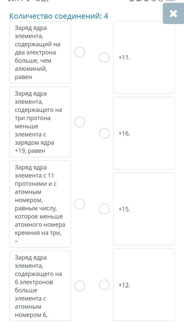The height and width of the screenshot is (334, 184).
Task: Select circle beside aluminium electrons question
Action: 79,52
